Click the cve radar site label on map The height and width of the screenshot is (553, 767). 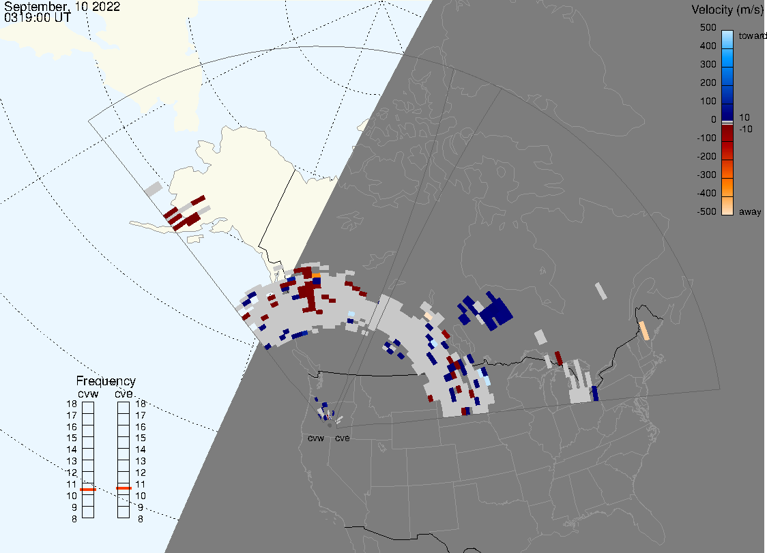(343, 438)
